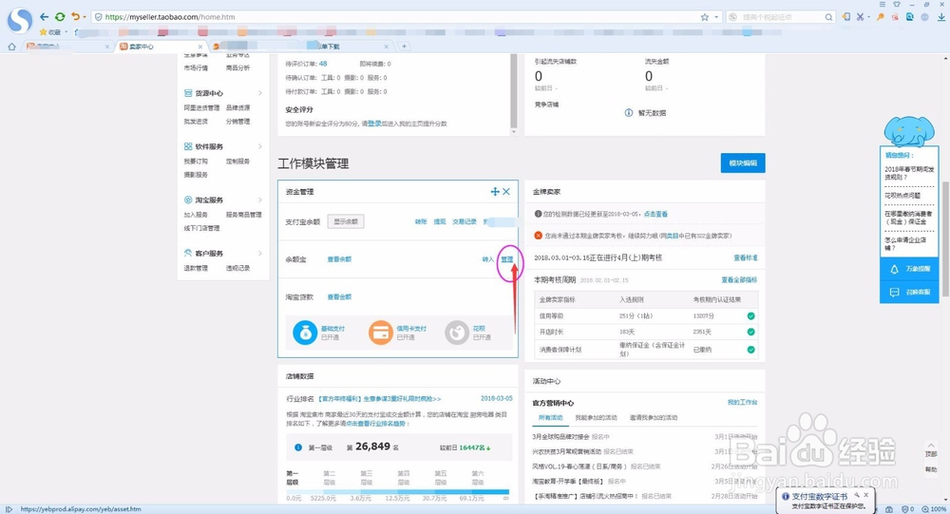The height and width of the screenshot is (514, 950).
Task: Open 阿里进货管理 in the sidebar
Action: pos(201,108)
